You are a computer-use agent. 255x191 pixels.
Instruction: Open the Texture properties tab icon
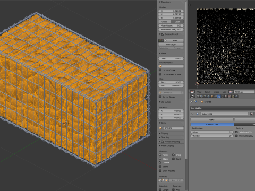[x=229, y=97]
